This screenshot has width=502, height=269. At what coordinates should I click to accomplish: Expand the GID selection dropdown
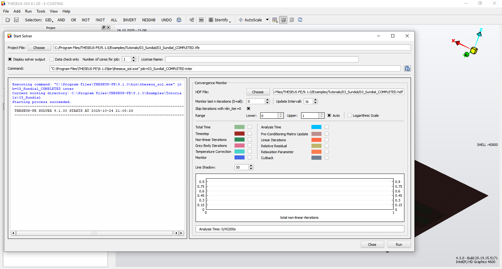49,20
